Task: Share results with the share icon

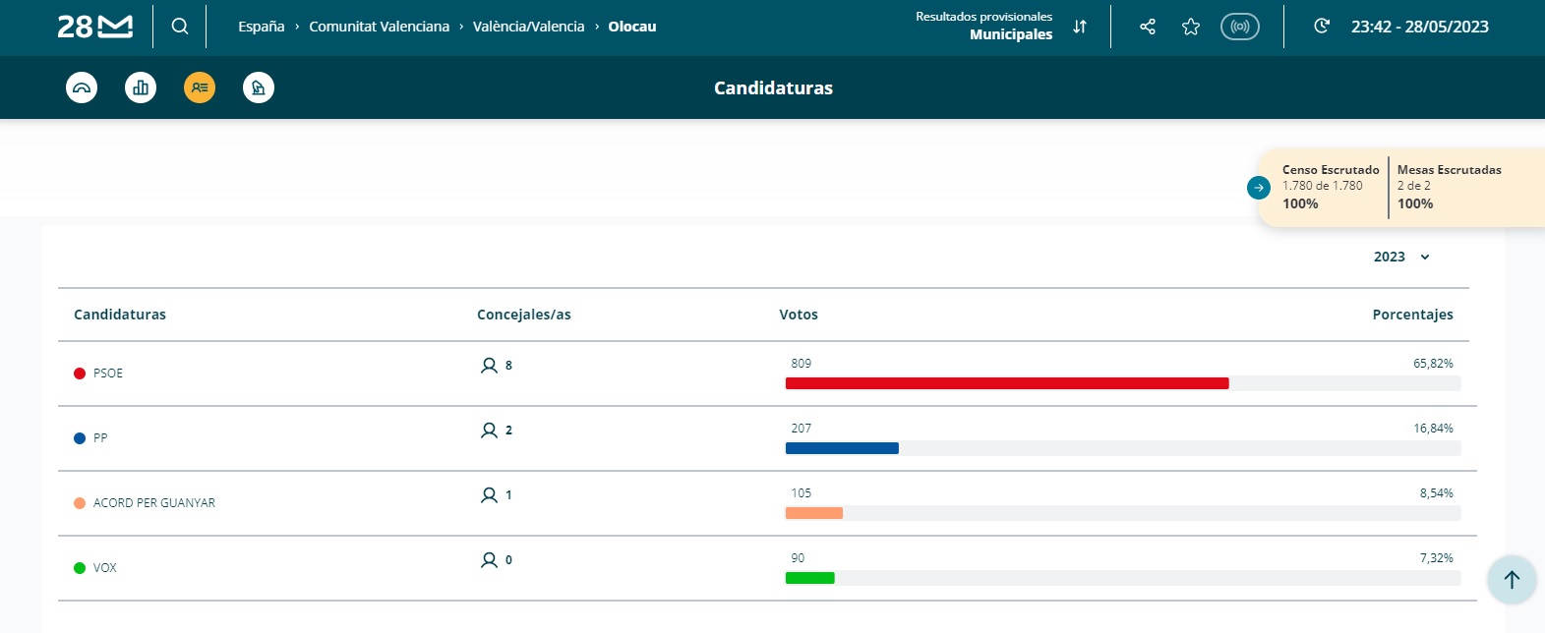Action: pos(1148,27)
